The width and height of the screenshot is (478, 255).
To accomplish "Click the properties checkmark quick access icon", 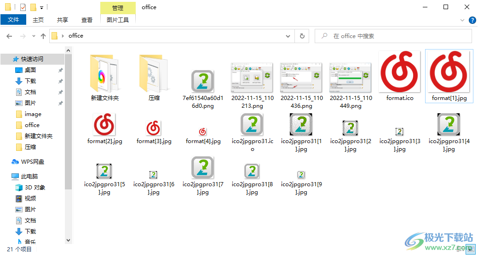I will [23, 7].
